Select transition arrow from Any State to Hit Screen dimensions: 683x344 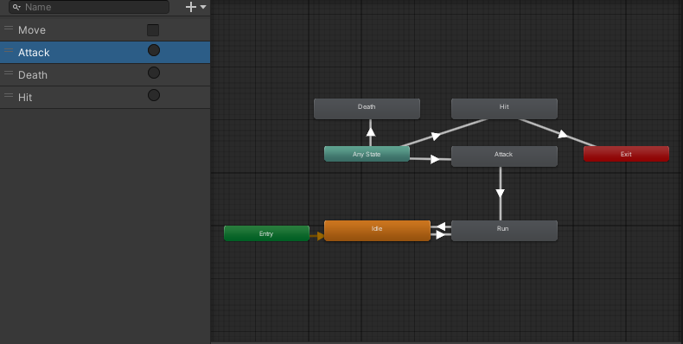point(437,136)
